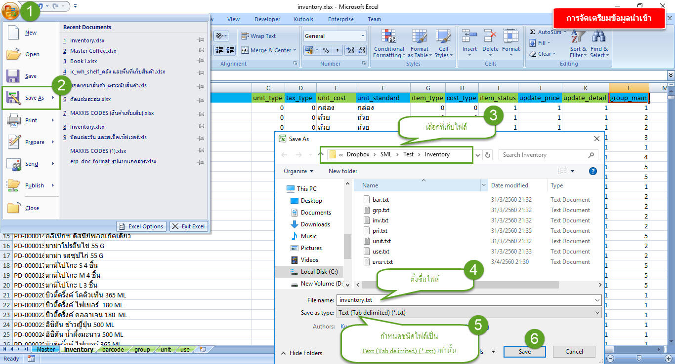Image resolution: width=675 pixels, height=364 pixels.
Task: Pin inventory.xlsx in recent documents
Action: click(x=201, y=40)
